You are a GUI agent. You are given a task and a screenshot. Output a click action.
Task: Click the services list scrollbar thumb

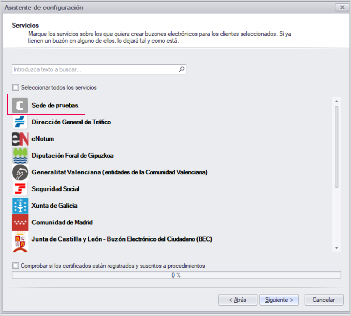pos(336,147)
